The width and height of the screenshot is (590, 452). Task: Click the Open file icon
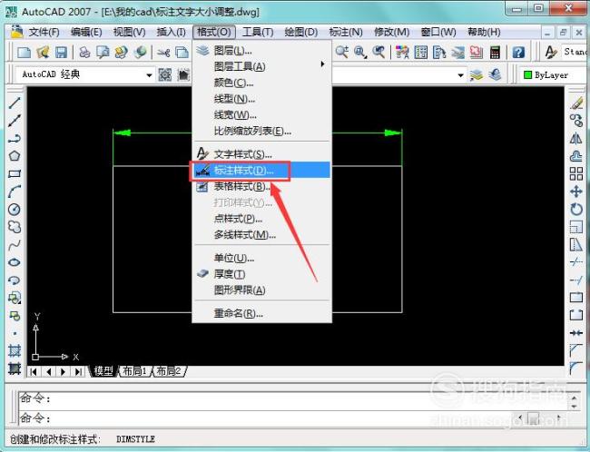tap(43, 53)
